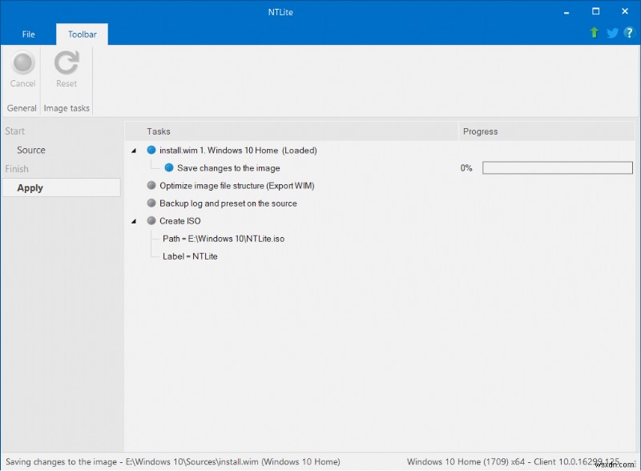The height and width of the screenshot is (471, 641).
Task: Click the Twitter bird icon
Action: (611, 33)
